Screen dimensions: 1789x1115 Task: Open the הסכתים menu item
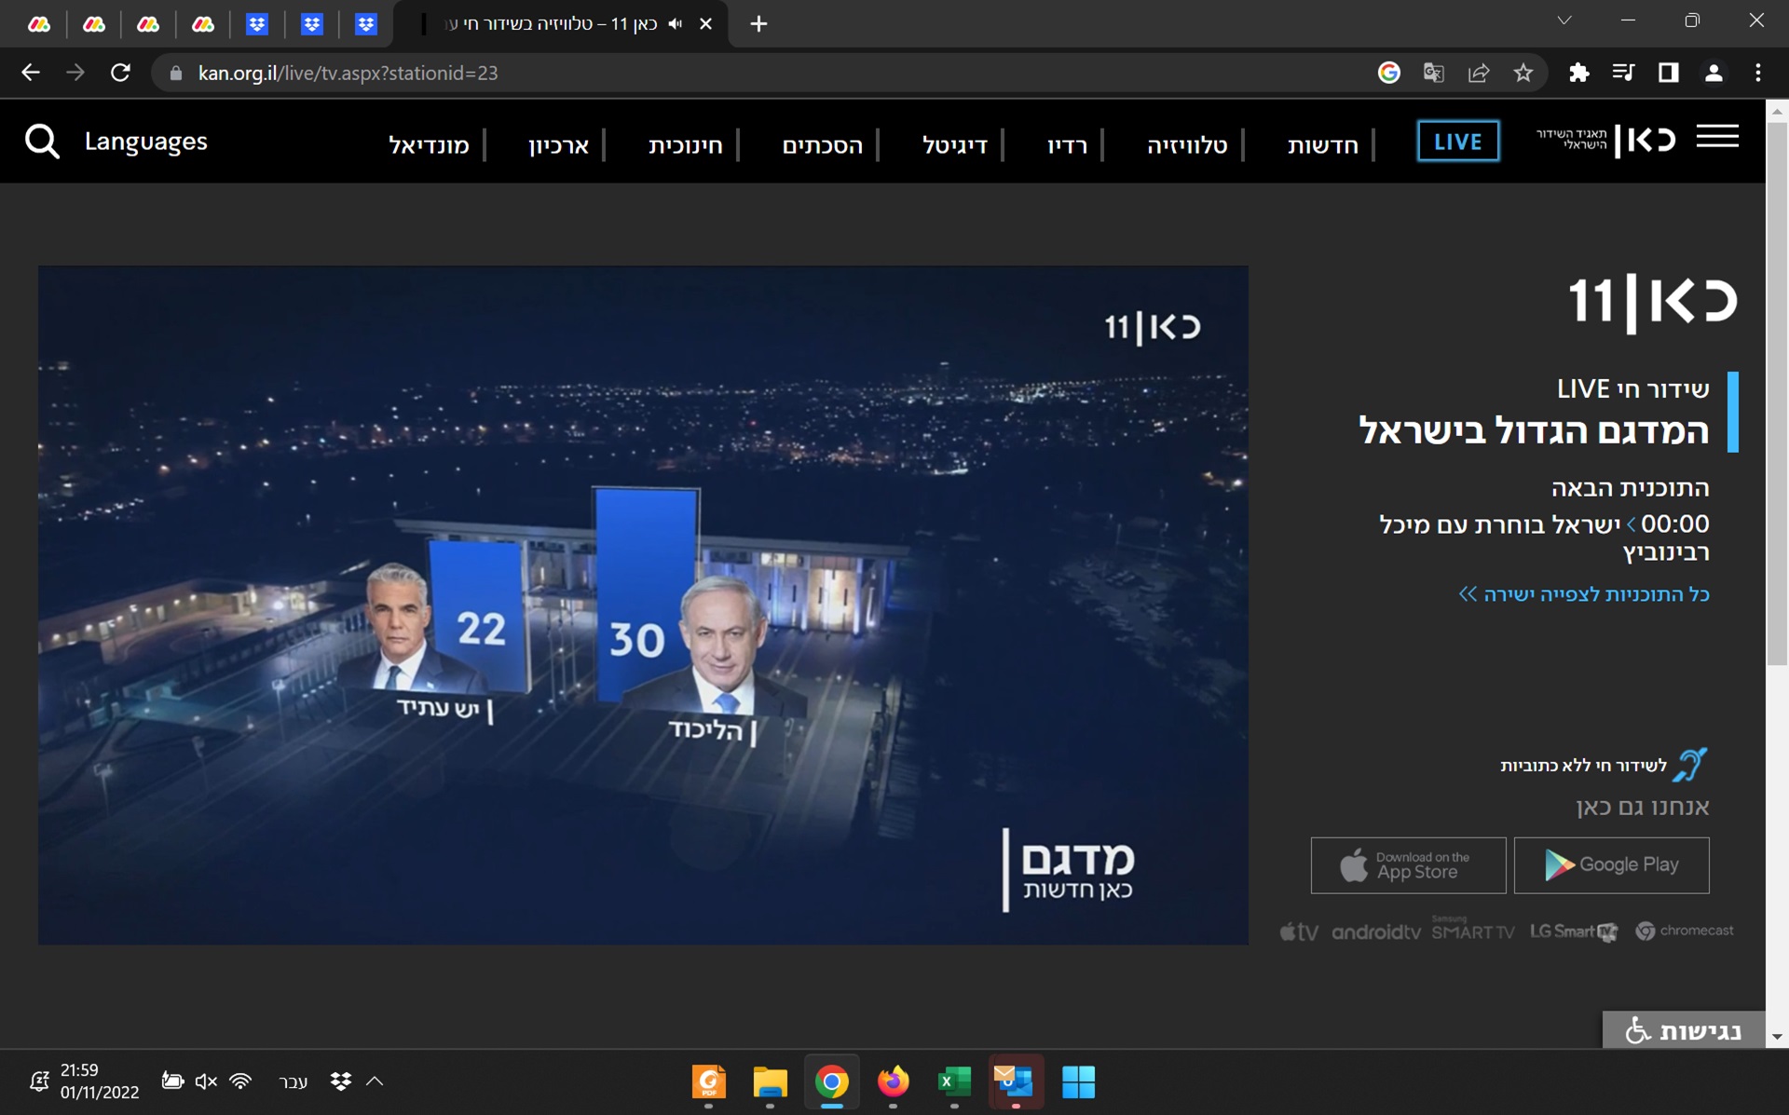(x=823, y=144)
